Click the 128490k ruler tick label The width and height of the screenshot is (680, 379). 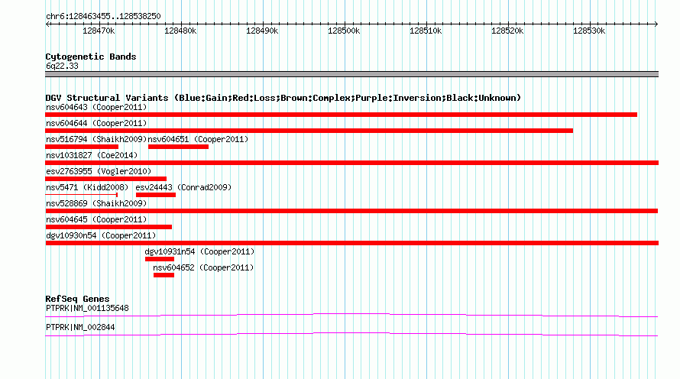click(x=262, y=31)
